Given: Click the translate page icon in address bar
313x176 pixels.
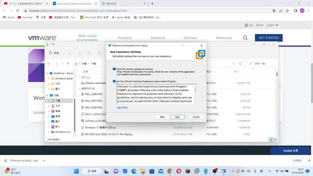Looking at the screenshot, I should click(x=274, y=11).
